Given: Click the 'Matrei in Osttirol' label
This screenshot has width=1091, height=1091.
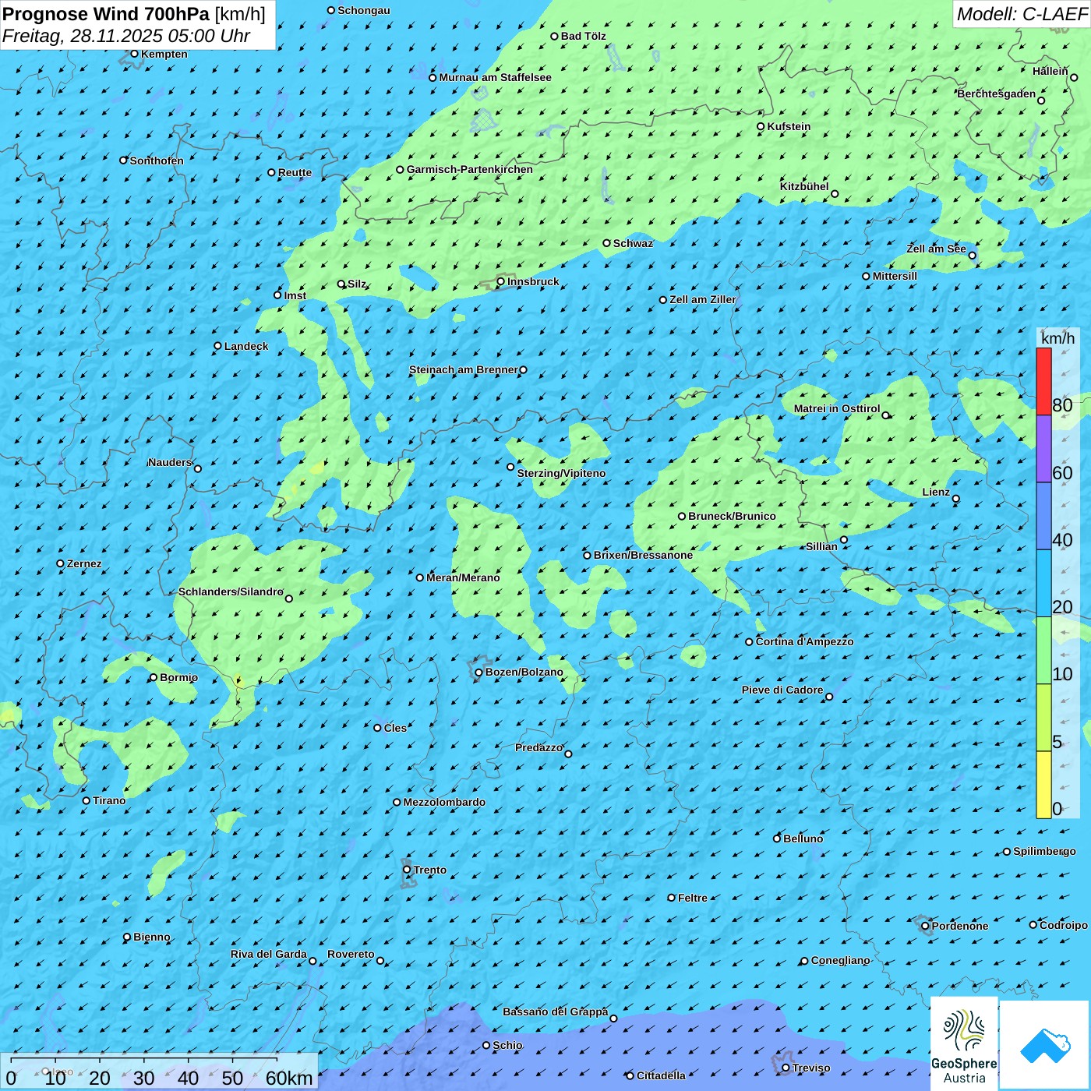Looking at the screenshot, I should click(x=837, y=408).
